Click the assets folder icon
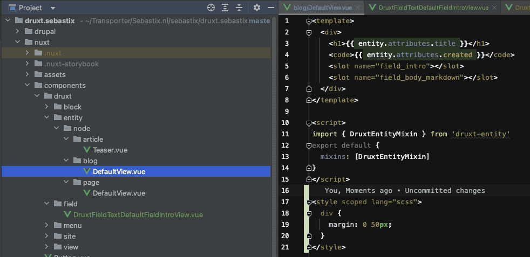The height and width of the screenshot is (257, 530). point(38,74)
